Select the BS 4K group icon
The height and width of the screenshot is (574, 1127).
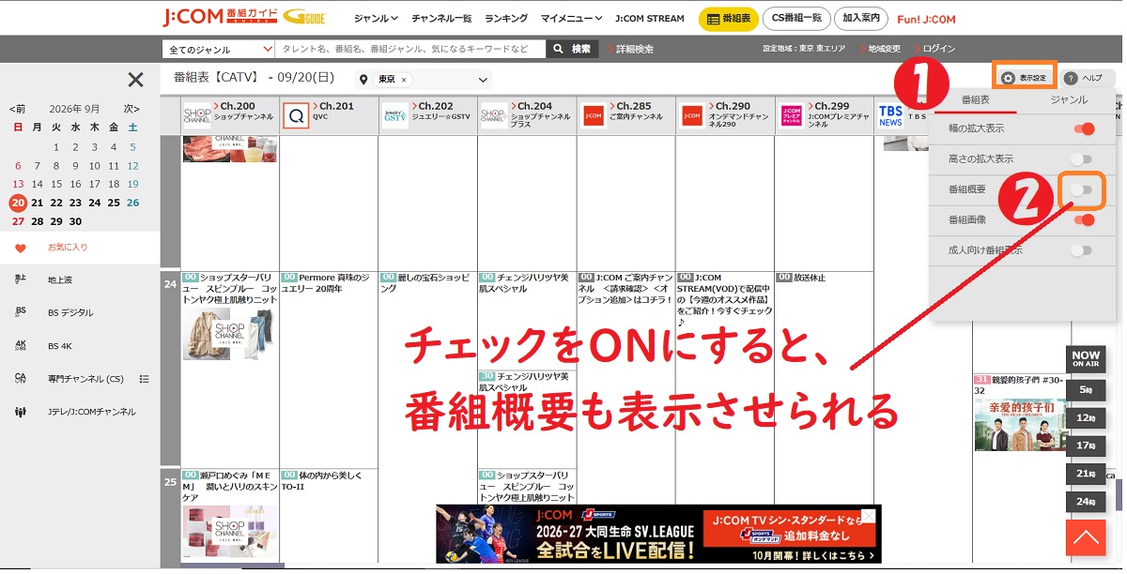point(21,345)
